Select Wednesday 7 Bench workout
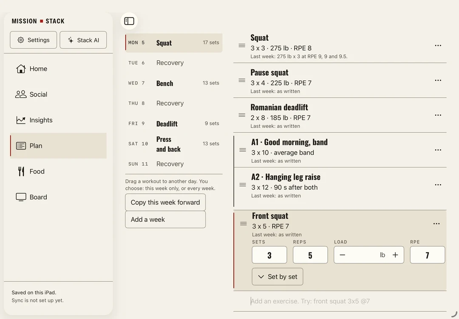Viewport: 459px width, 319px height. click(174, 83)
